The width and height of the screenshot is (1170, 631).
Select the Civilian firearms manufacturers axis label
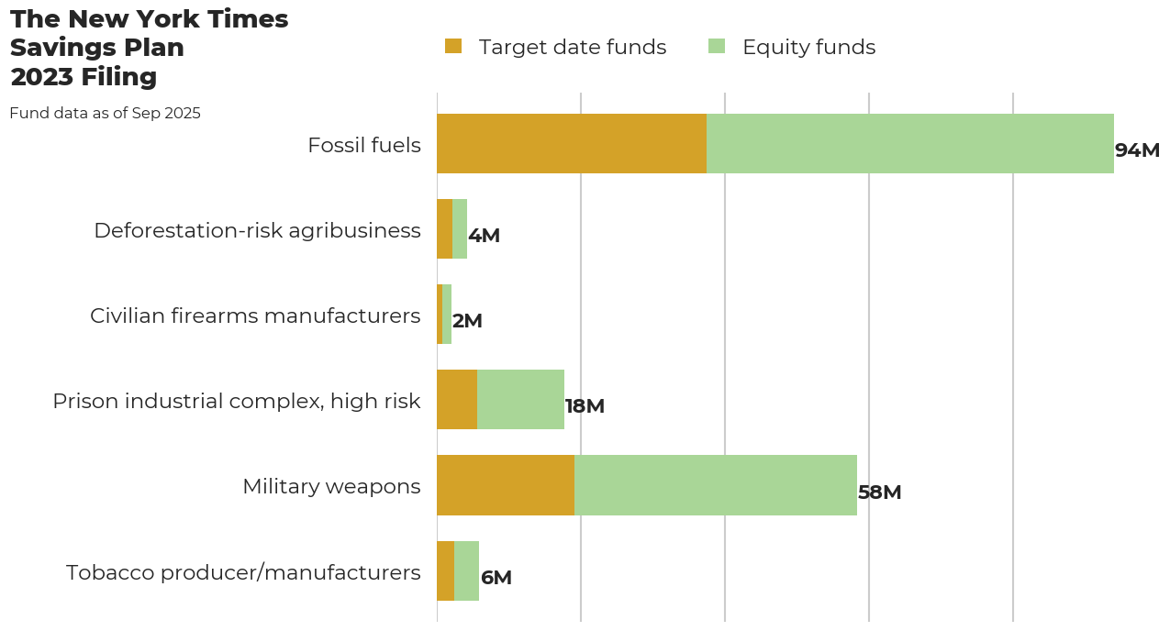255,315
